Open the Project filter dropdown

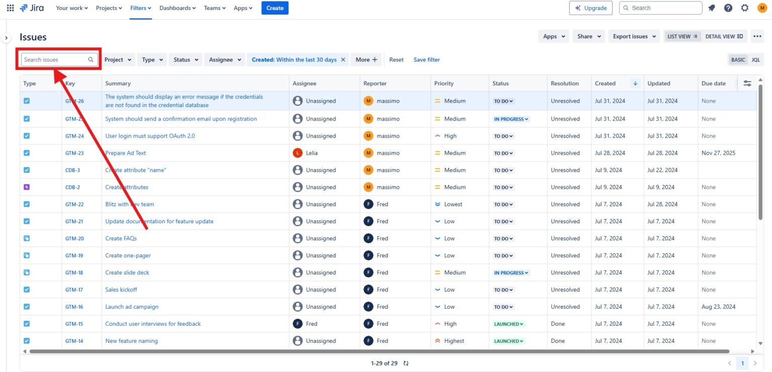click(x=118, y=59)
